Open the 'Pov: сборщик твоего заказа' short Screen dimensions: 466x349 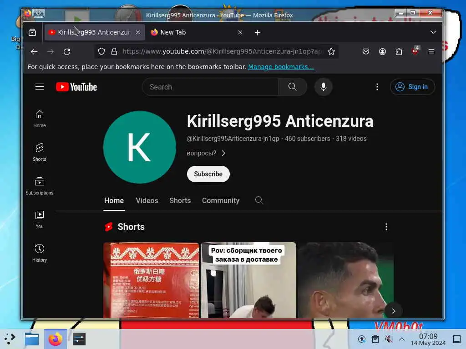tap(248, 280)
